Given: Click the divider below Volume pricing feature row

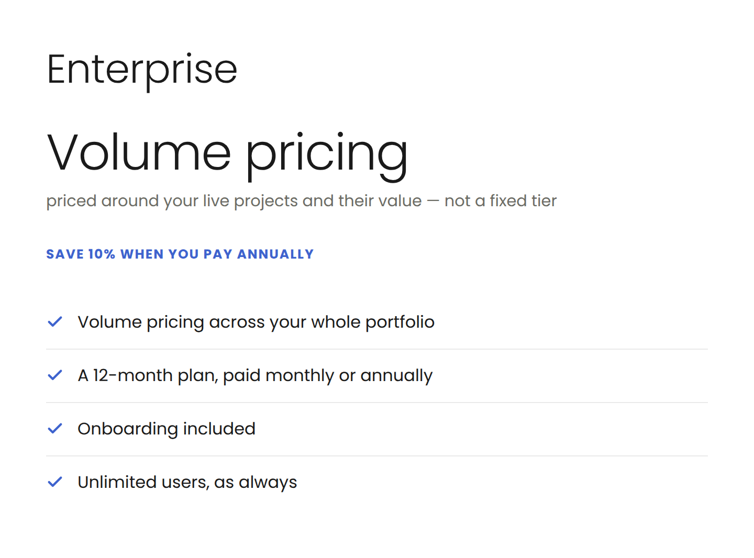Looking at the screenshot, I should [377, 349].
